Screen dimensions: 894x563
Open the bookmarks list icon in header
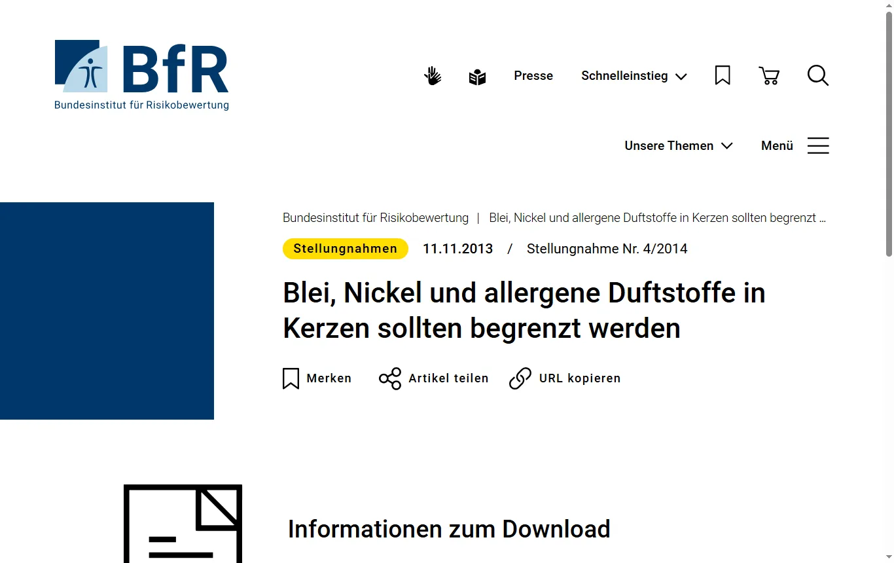click(x=723, y=75)
